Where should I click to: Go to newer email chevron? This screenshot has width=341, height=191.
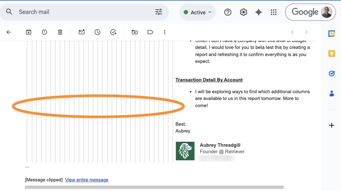292,32
